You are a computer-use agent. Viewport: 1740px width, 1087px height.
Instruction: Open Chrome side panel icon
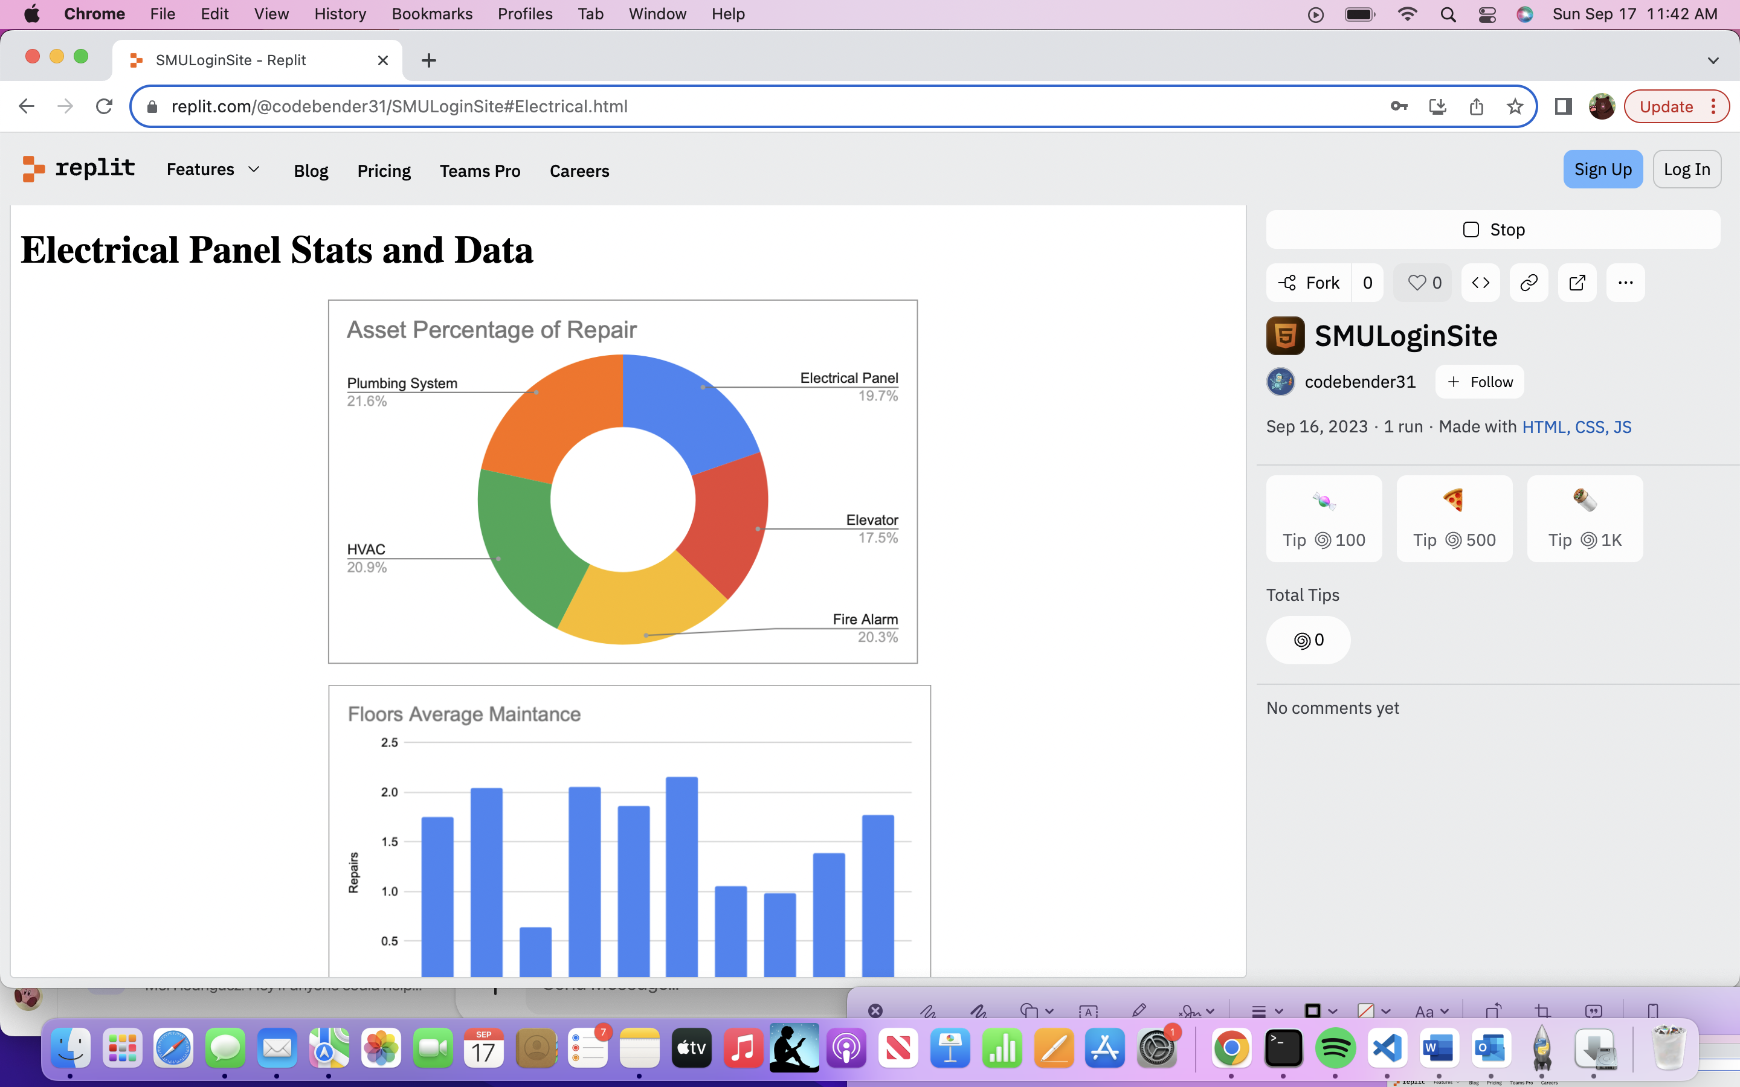coord(1562,106)
